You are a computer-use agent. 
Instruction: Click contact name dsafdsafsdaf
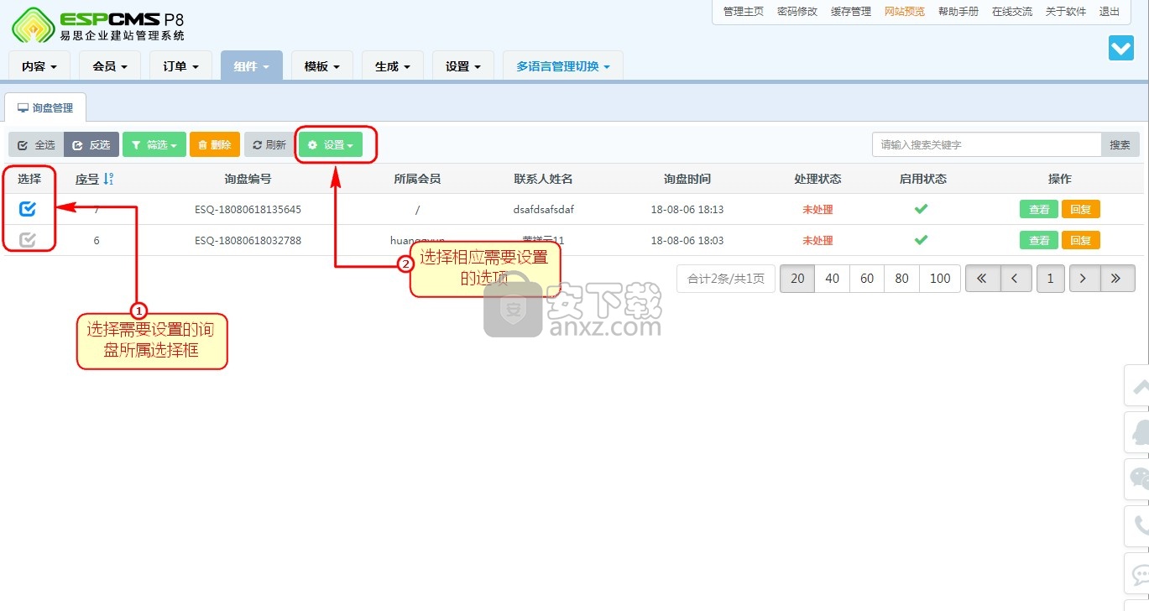[543, 210]
